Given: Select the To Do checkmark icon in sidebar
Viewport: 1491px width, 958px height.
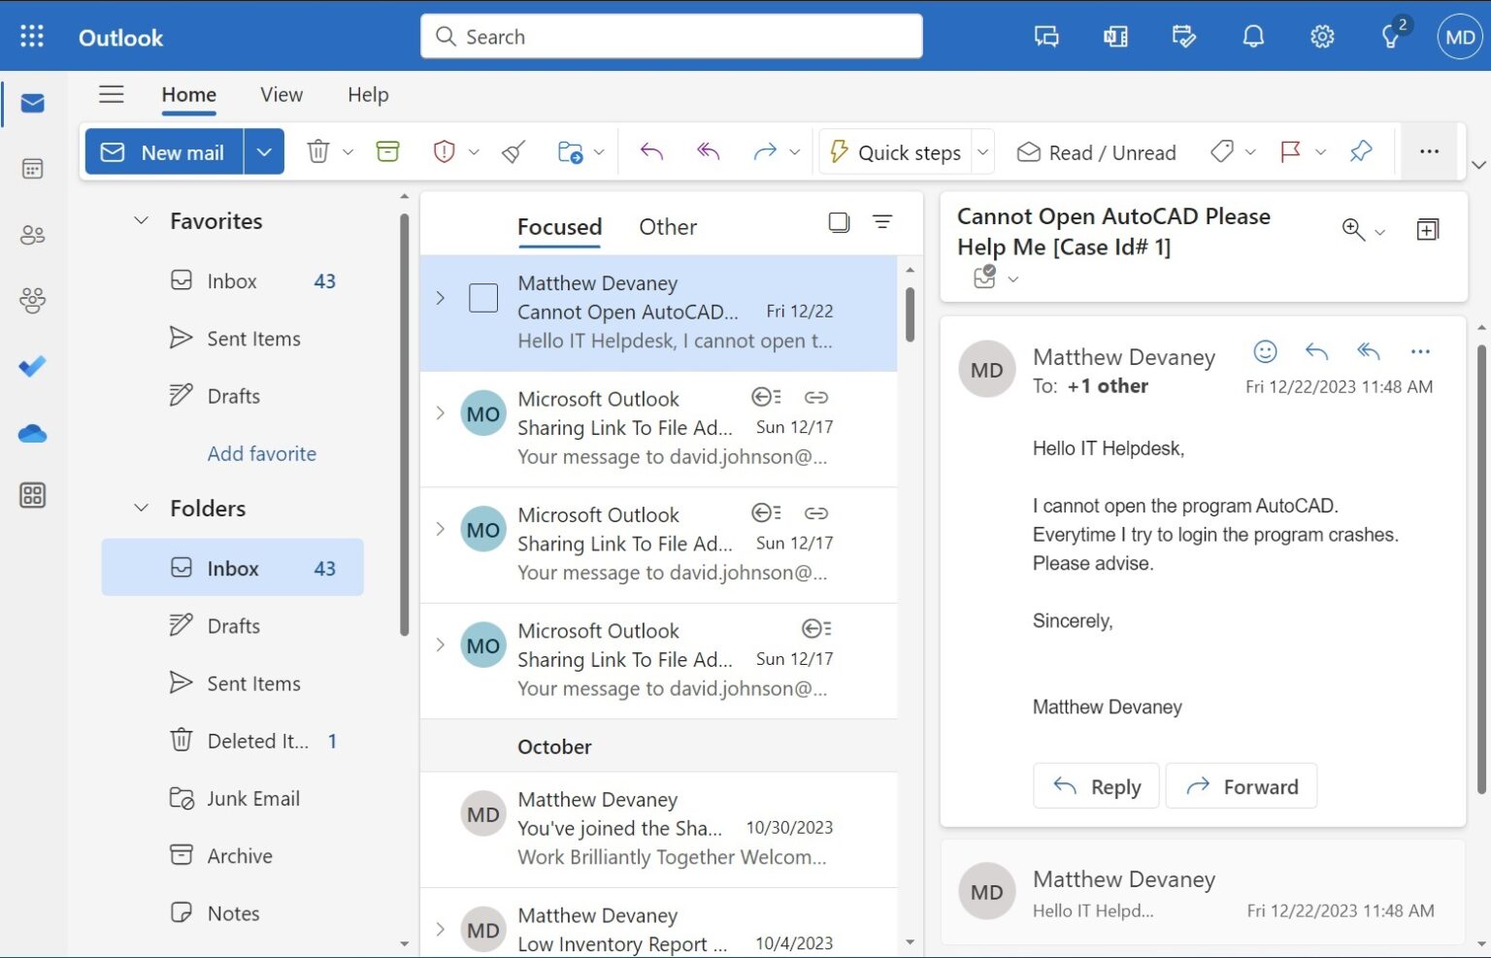Looking at the screenshot, I should tap(32, 366).
